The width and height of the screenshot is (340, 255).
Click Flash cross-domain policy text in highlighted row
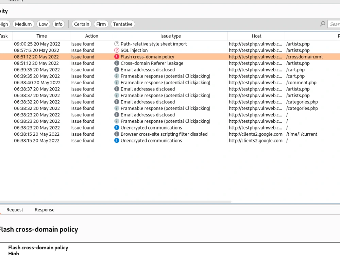(x=147, y=57)
